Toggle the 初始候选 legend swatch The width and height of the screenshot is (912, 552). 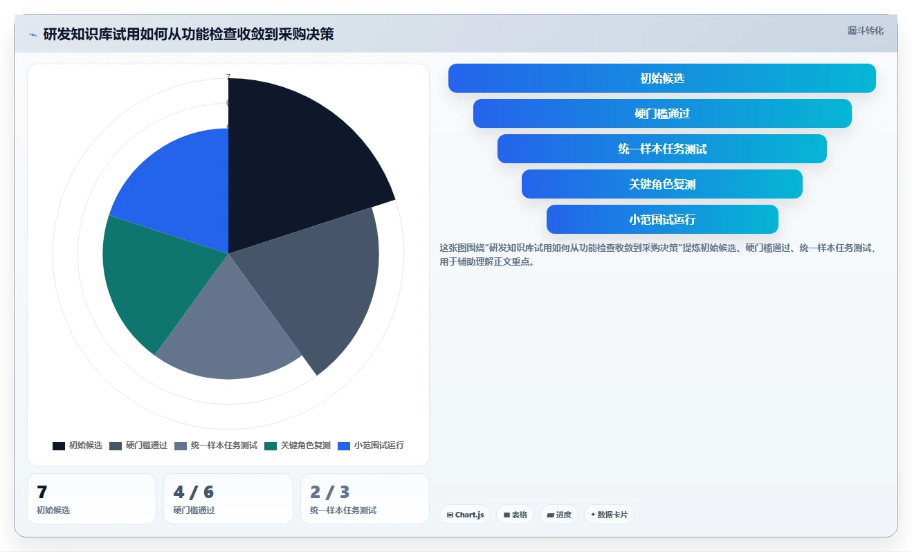[59, 445]
